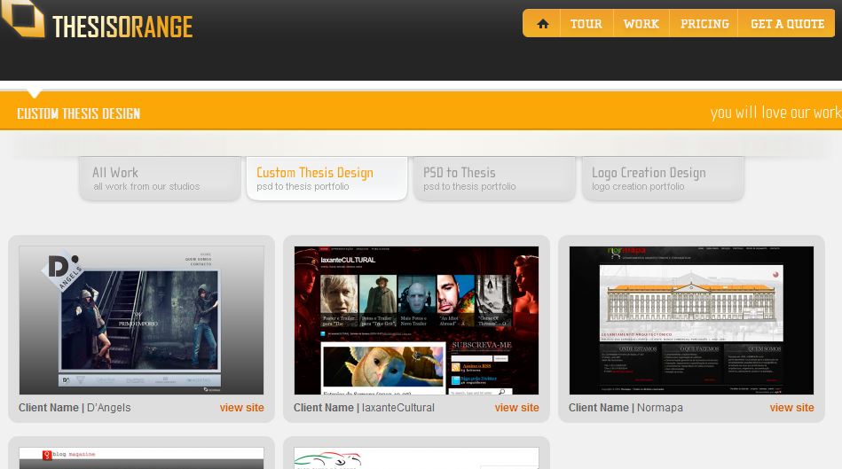Go to the PRICING page
The image size is (842, 469).
point(704,24)
